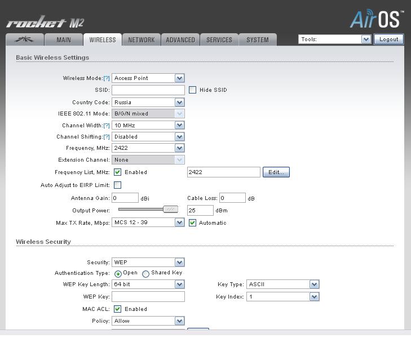Go to the ADVANCED tab
Screen dimensions: 411x347
[x=180, y=39]
